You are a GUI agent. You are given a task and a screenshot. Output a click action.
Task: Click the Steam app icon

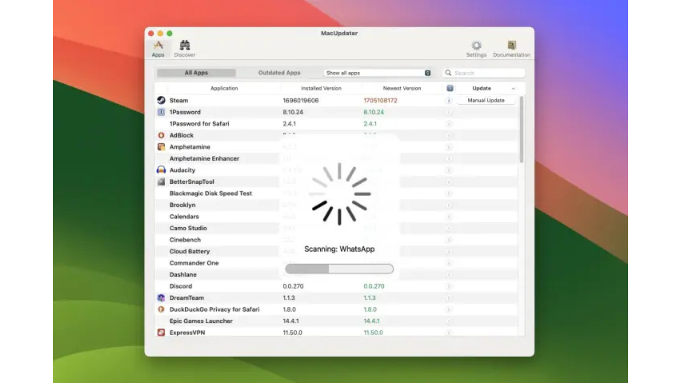point(161,100)
